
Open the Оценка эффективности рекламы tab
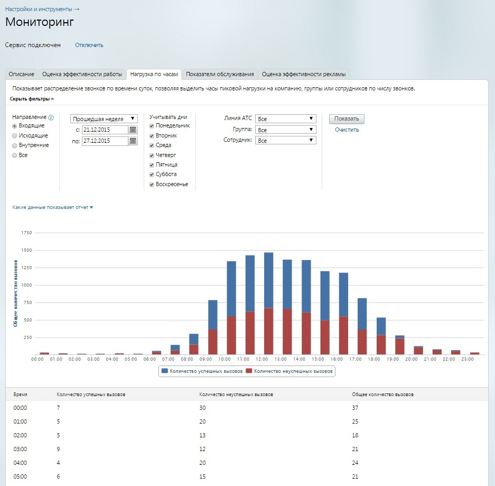point(304,75)
